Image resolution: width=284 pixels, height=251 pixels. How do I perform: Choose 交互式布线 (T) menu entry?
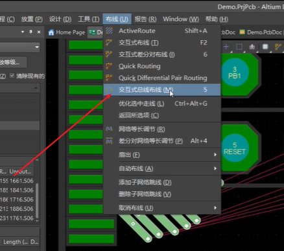[162, 42]
